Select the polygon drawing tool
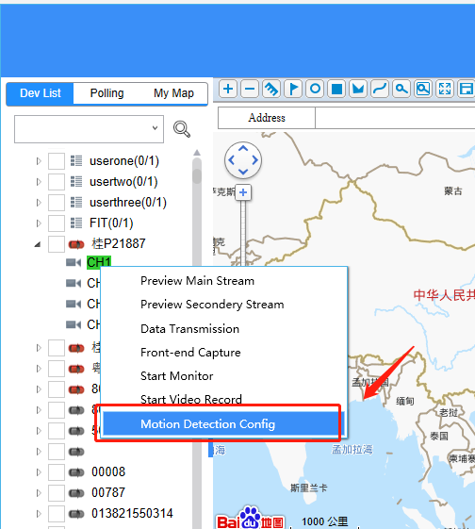475x529 pixels. click(x=358, y=89)
